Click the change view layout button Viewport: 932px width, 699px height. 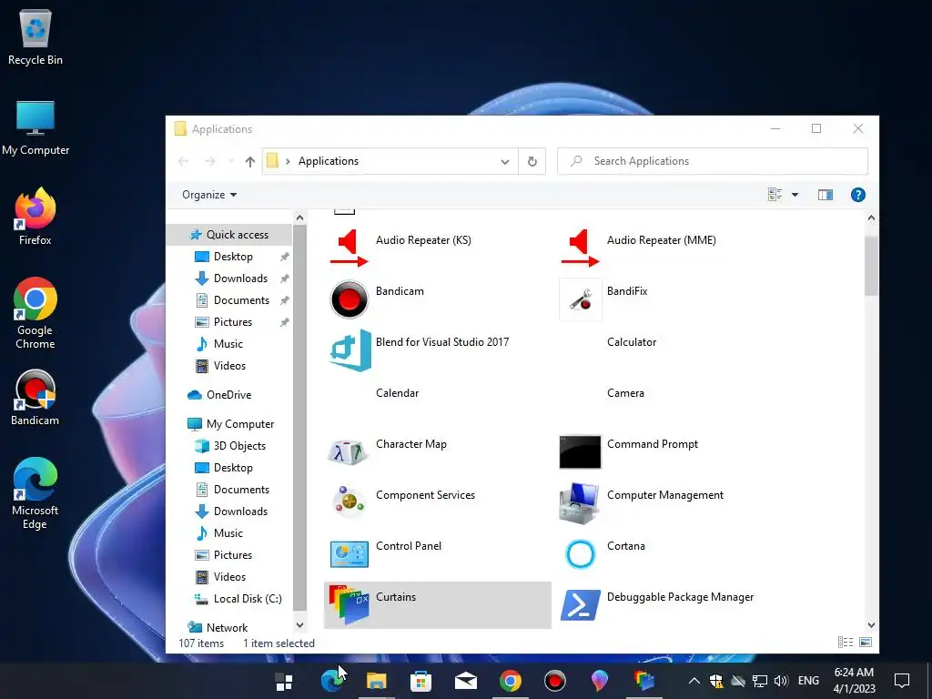click(x=775, y=195)
